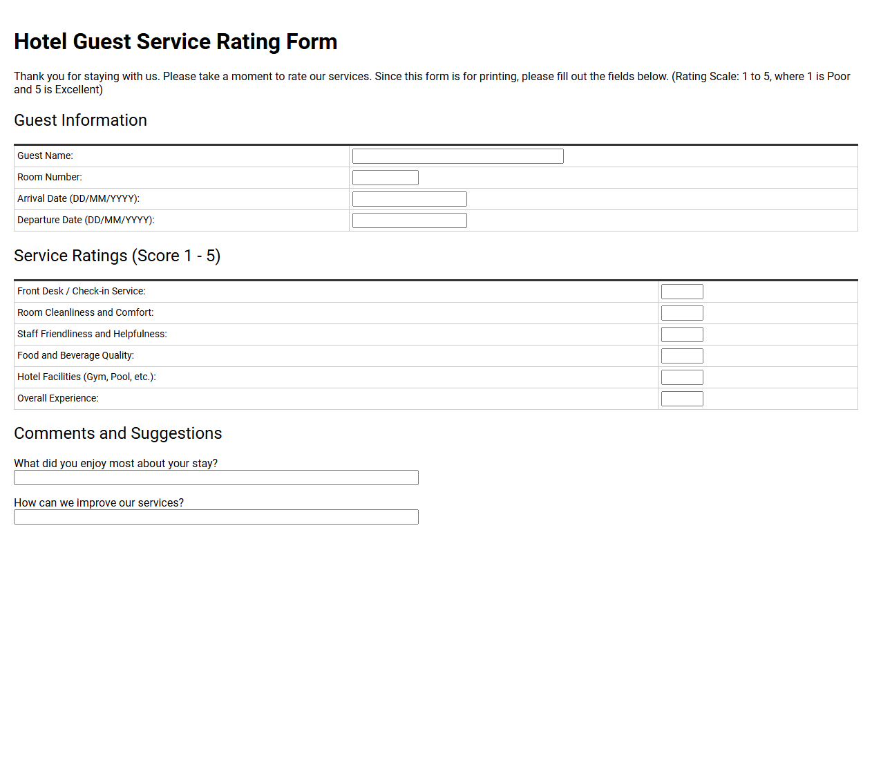Image resolution: width=872 pixels, height=774 pixels.
Task: Click the 'Thank you for staying with us' paragraph
Action: (432, 83)
